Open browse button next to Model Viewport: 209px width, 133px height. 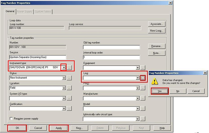pos(143,109)
